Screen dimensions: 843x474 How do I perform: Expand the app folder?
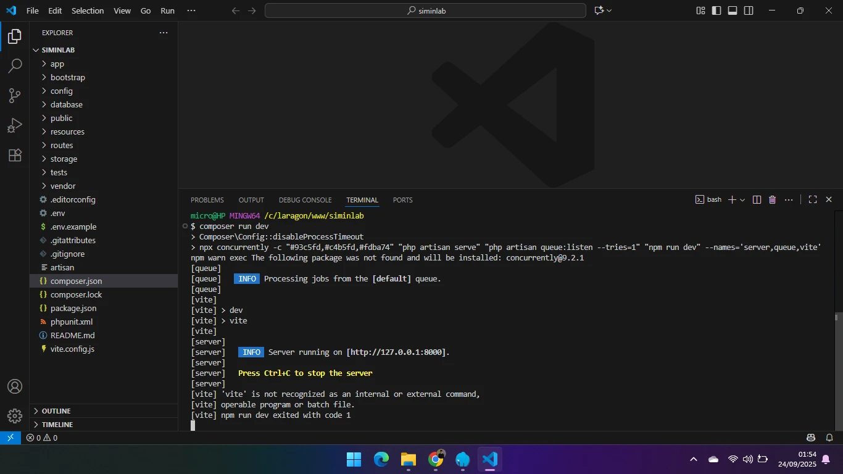coord(57,64)
